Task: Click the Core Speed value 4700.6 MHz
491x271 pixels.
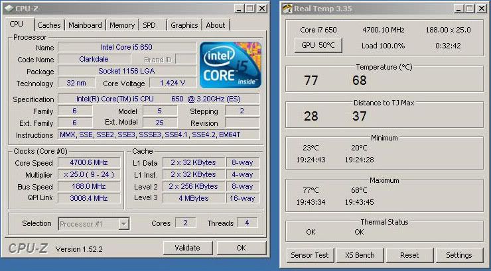Action: pos(89,162)
